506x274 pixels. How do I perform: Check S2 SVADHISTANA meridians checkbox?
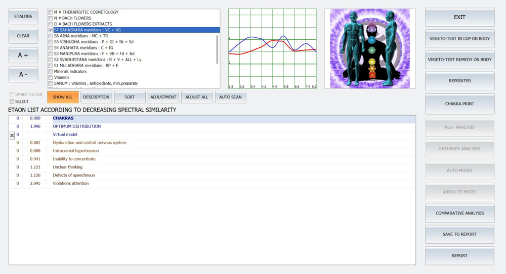click(x=50, y=60)
